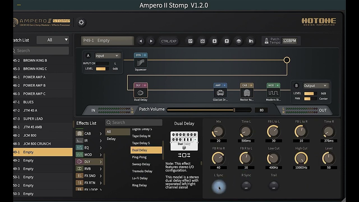The image size is (359, 202).
Task: Click the IR effect category icon
Action: pyautogui.click(x=80, y=141)
